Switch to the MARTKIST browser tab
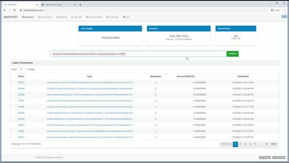The height and width of the screenshot is (163, 289). 21,5
